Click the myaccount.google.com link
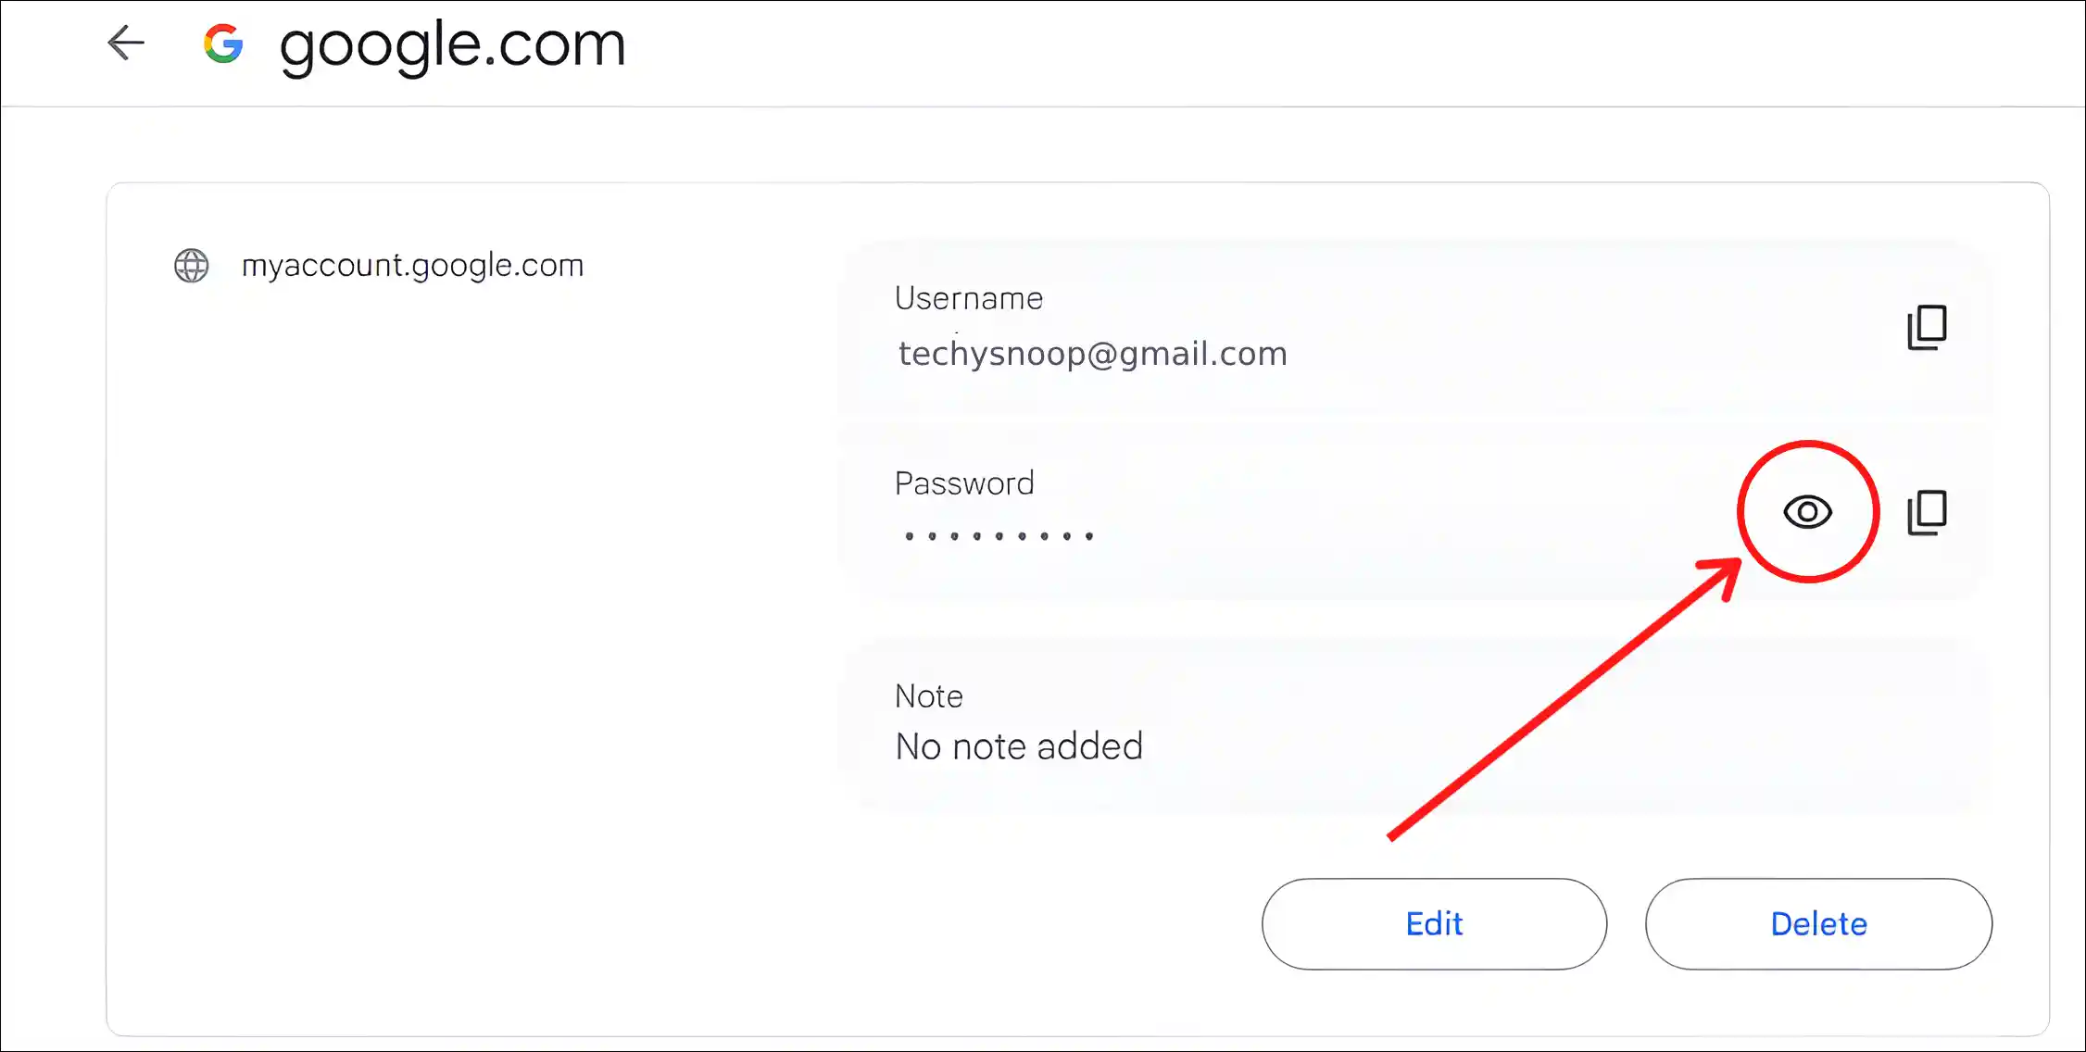Image resolution: width=2086 pixels, height=1052 pixels. [412, 264]
